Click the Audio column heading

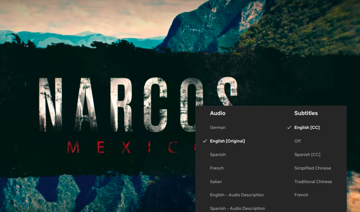[218, 113]
